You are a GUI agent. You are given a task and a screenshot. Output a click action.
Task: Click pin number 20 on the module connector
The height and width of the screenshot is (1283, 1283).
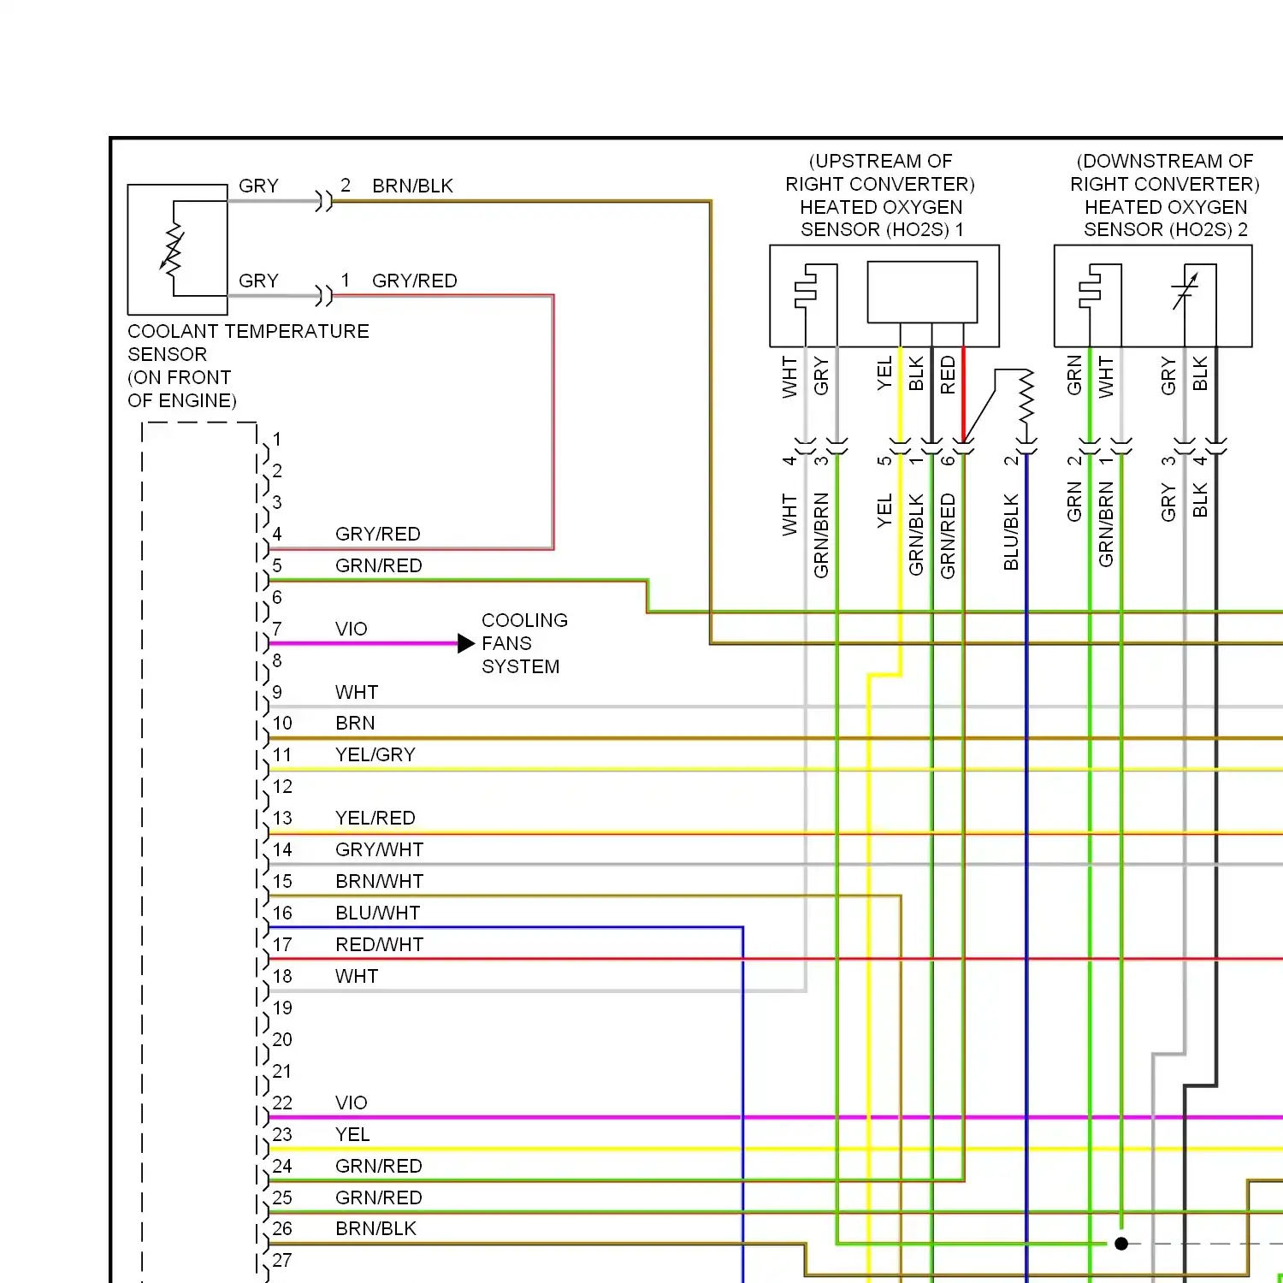pos(282,1039)
